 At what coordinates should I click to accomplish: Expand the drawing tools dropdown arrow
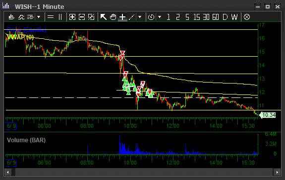[140, 17]
